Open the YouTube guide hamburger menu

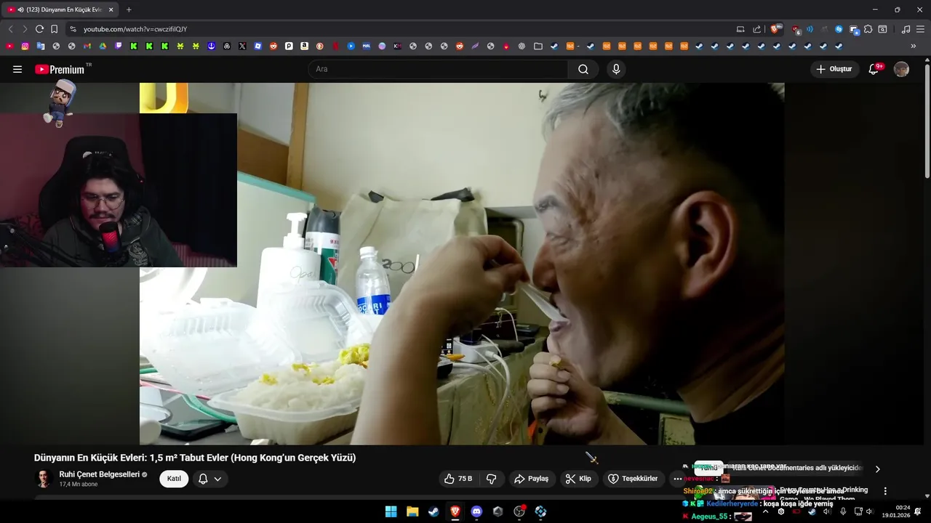click(x=17, y=69)
